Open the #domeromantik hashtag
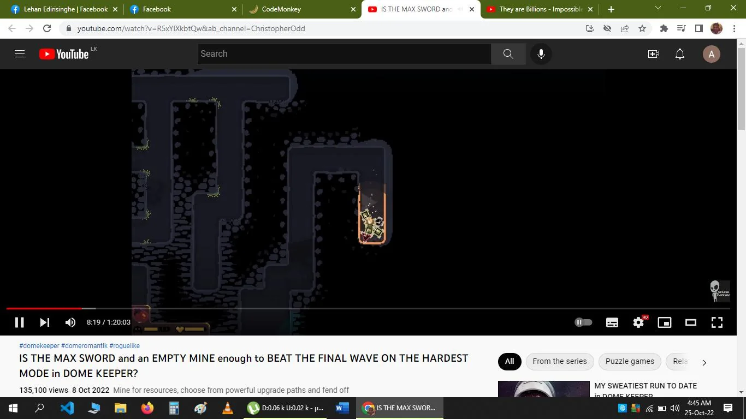The height and width of the screenshot is (419, 746). tap(84, 346)
